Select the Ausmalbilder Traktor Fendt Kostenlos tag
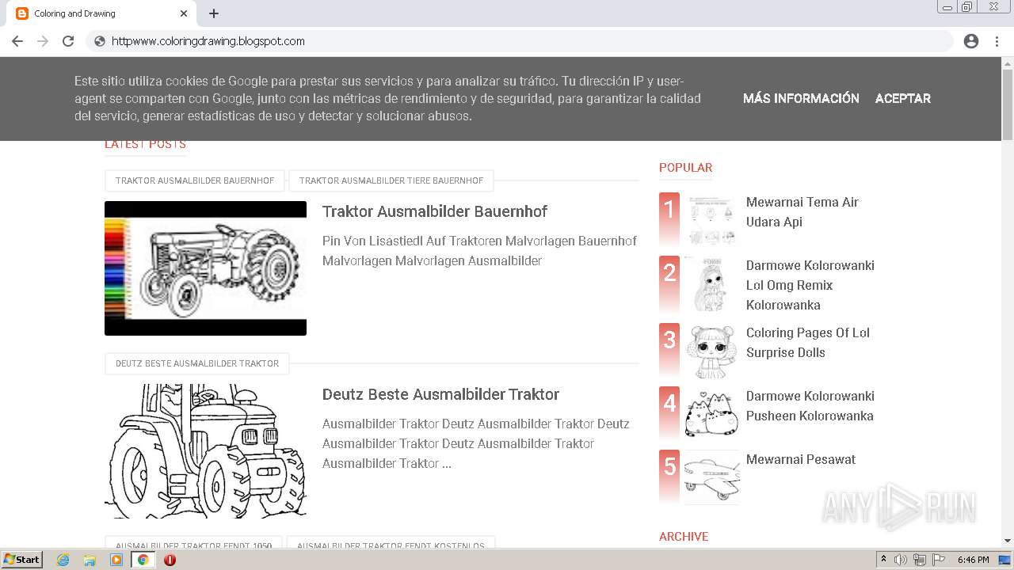 click(x=391, y=544)
